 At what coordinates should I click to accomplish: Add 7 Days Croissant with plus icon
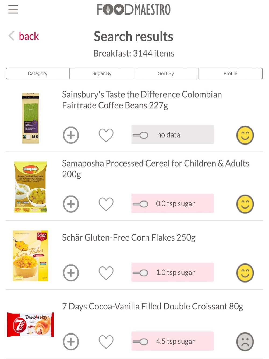(71, 342)
